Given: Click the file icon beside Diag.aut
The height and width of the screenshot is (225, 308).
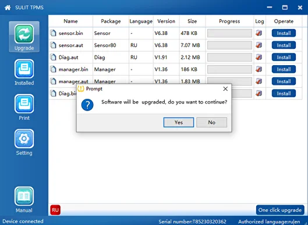Looking at the screenshot, I should [53, 58].
